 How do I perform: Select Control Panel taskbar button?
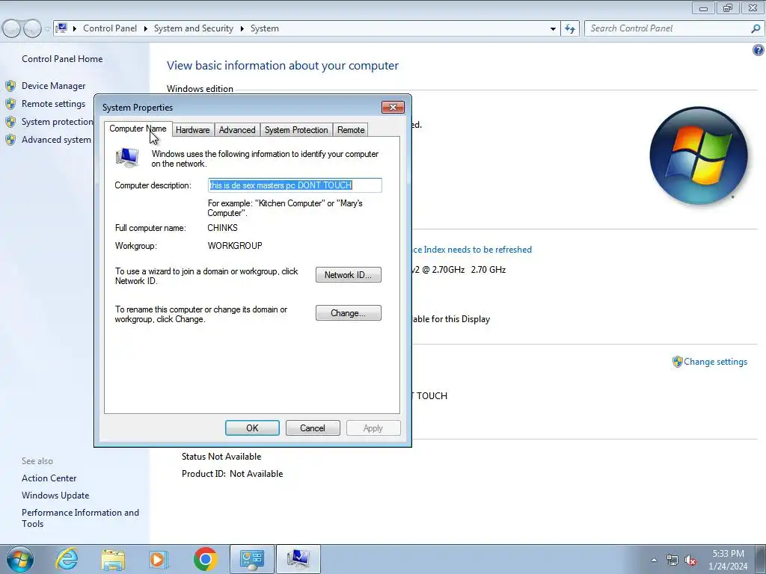click(x=251, y=559)
